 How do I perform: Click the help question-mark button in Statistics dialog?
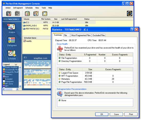(132, 30)
